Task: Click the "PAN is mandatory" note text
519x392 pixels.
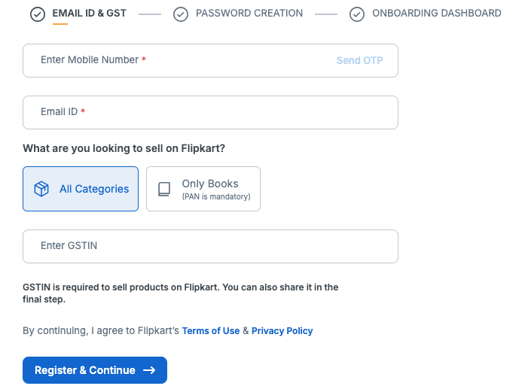Action: click(x=216, y=197)
